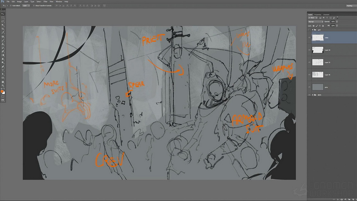Select the Pen tool

(x=3, y=67)
